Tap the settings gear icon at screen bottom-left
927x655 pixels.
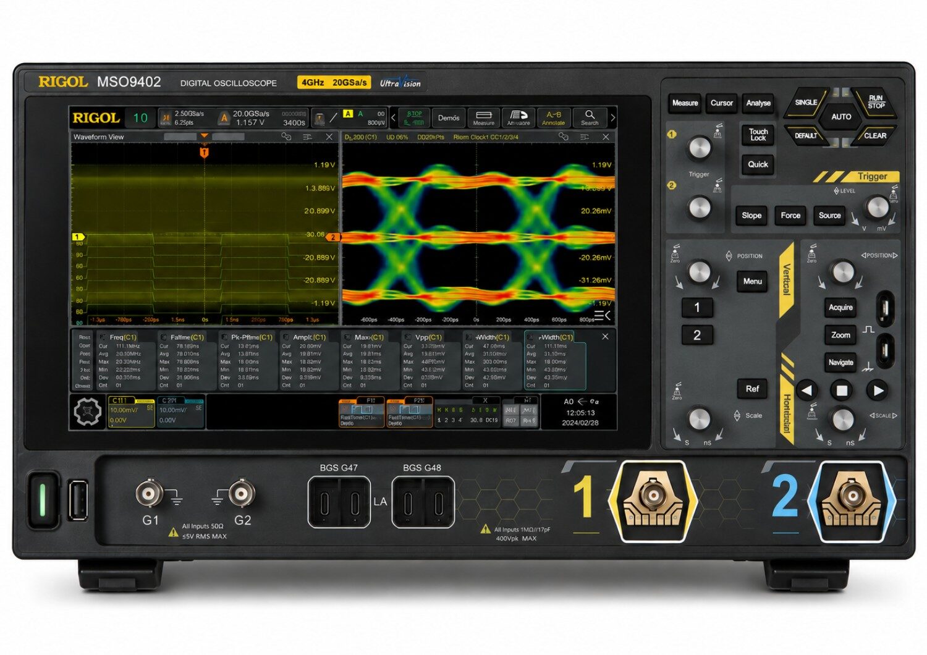coord(88,412)
